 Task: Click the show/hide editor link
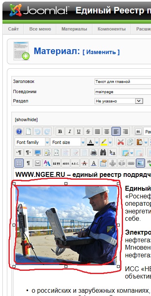pos(26,120)
